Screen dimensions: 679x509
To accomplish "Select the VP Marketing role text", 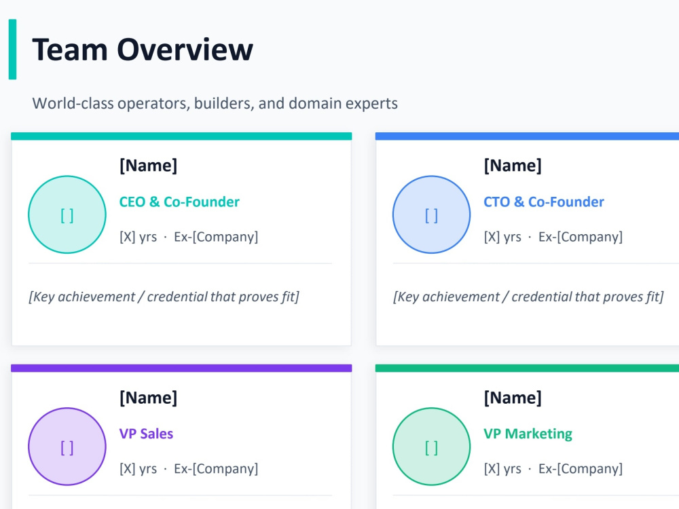I will pyautogui.click(x=528, y=434).
